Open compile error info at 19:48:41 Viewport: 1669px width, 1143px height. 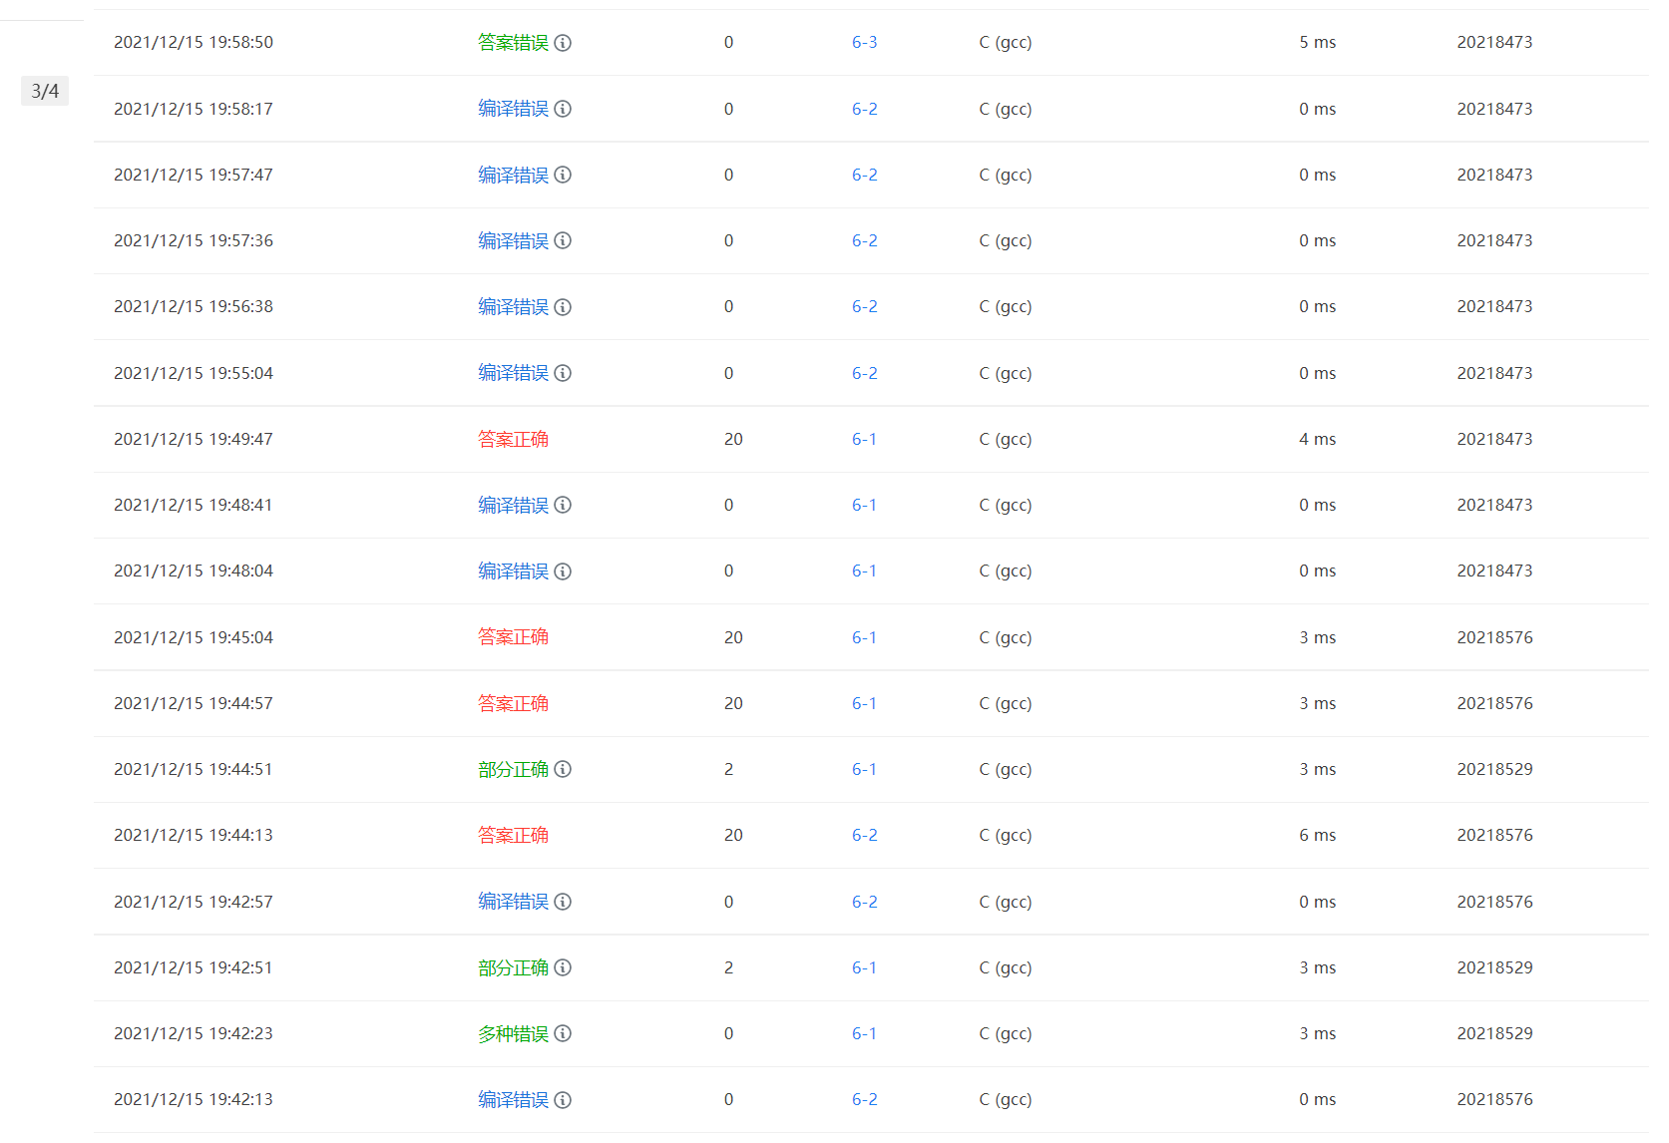563,505
